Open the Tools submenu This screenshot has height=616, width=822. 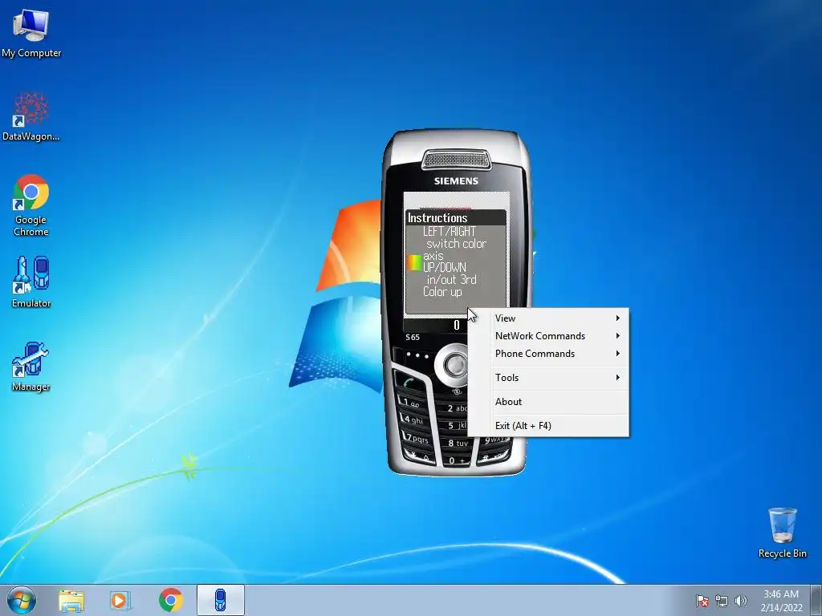tap(548, 378)
